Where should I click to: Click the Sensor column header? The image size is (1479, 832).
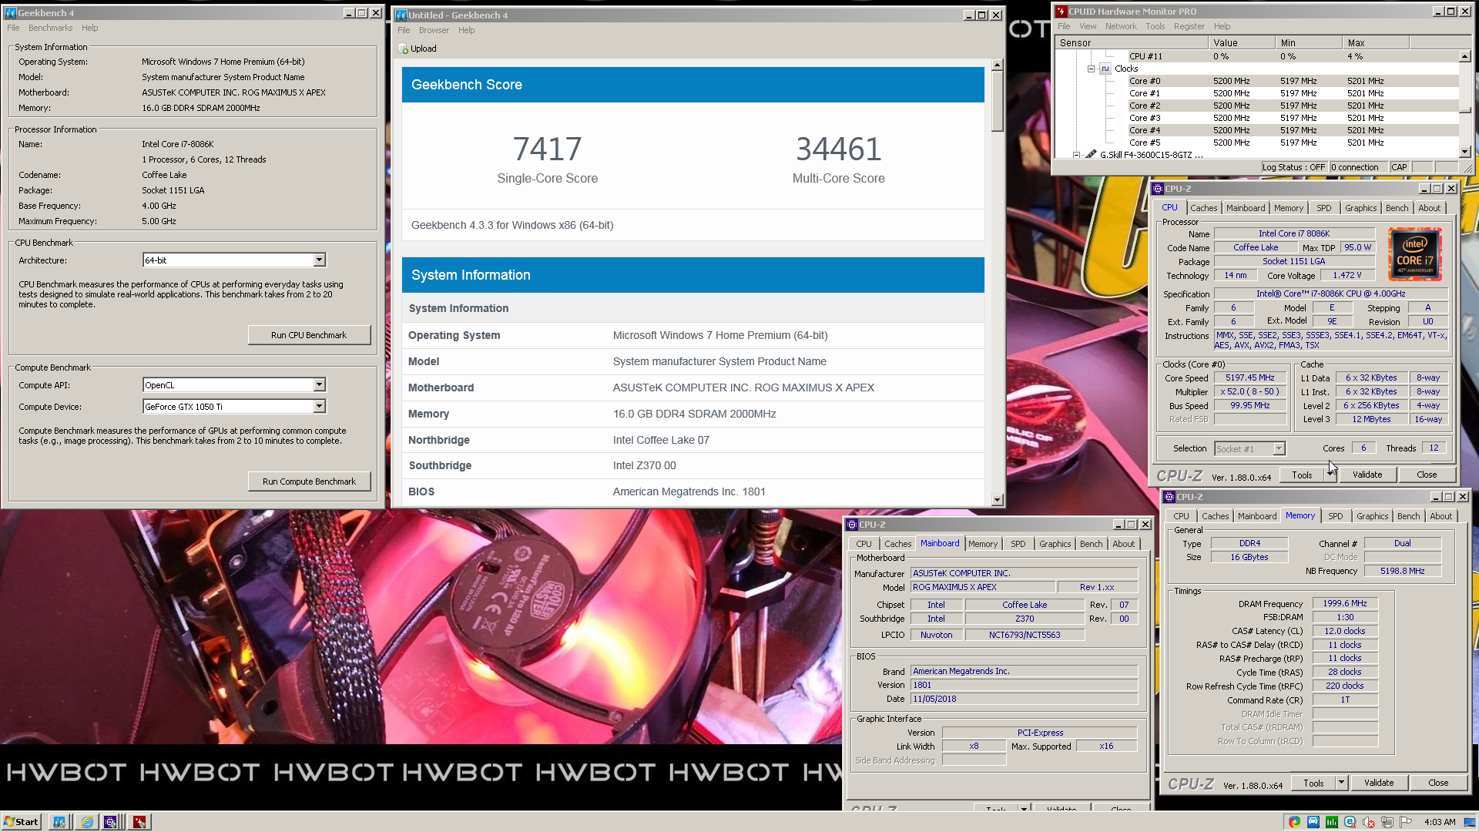[1131, 43]
